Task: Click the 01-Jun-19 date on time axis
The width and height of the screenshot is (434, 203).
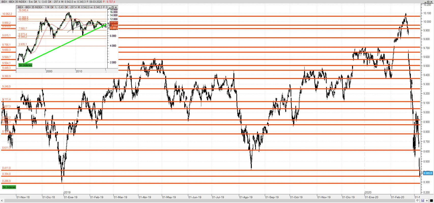Action: [x=195, y=197]
